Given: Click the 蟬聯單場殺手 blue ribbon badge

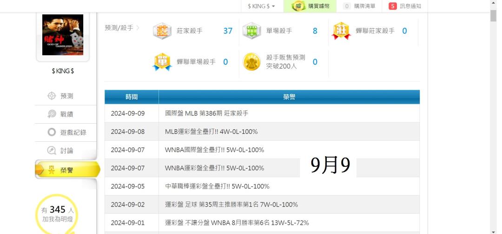Looking at the screenshot, I should 162,62.
